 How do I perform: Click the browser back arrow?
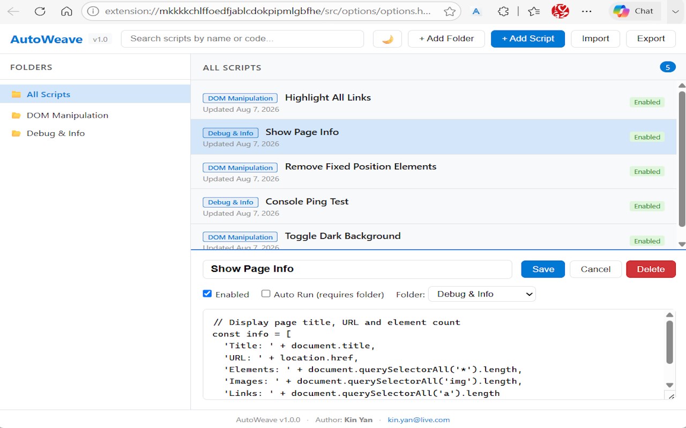click(13, 11)
